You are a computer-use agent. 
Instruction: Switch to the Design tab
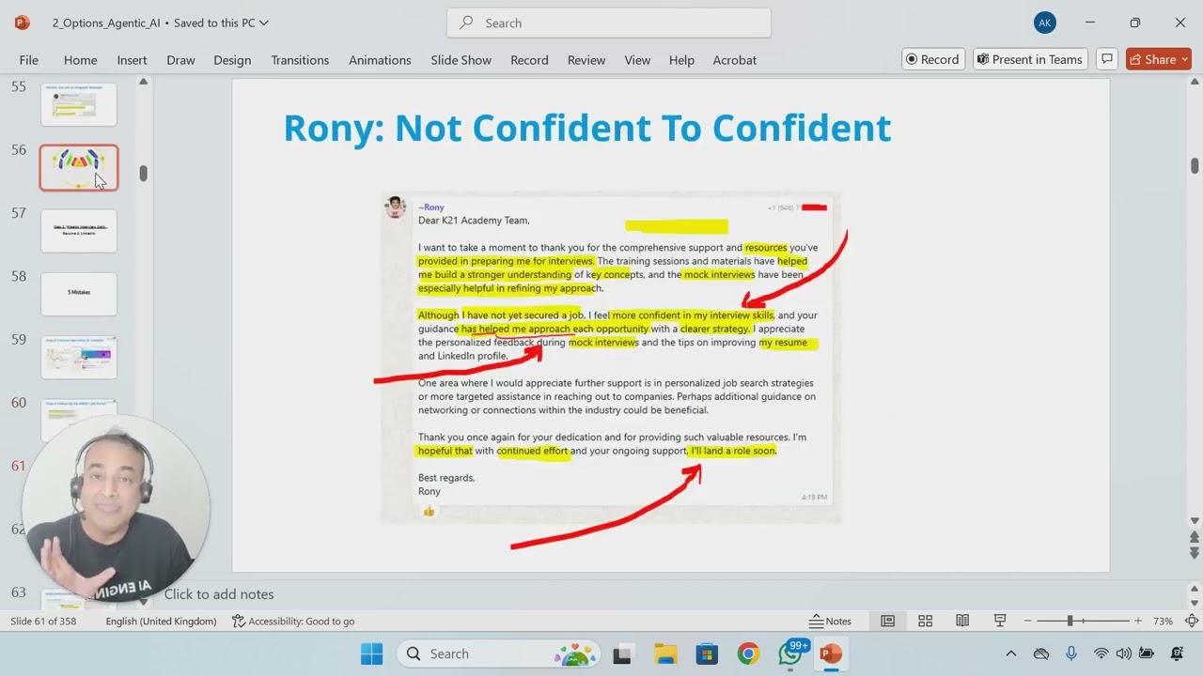(x=232, y=60)
